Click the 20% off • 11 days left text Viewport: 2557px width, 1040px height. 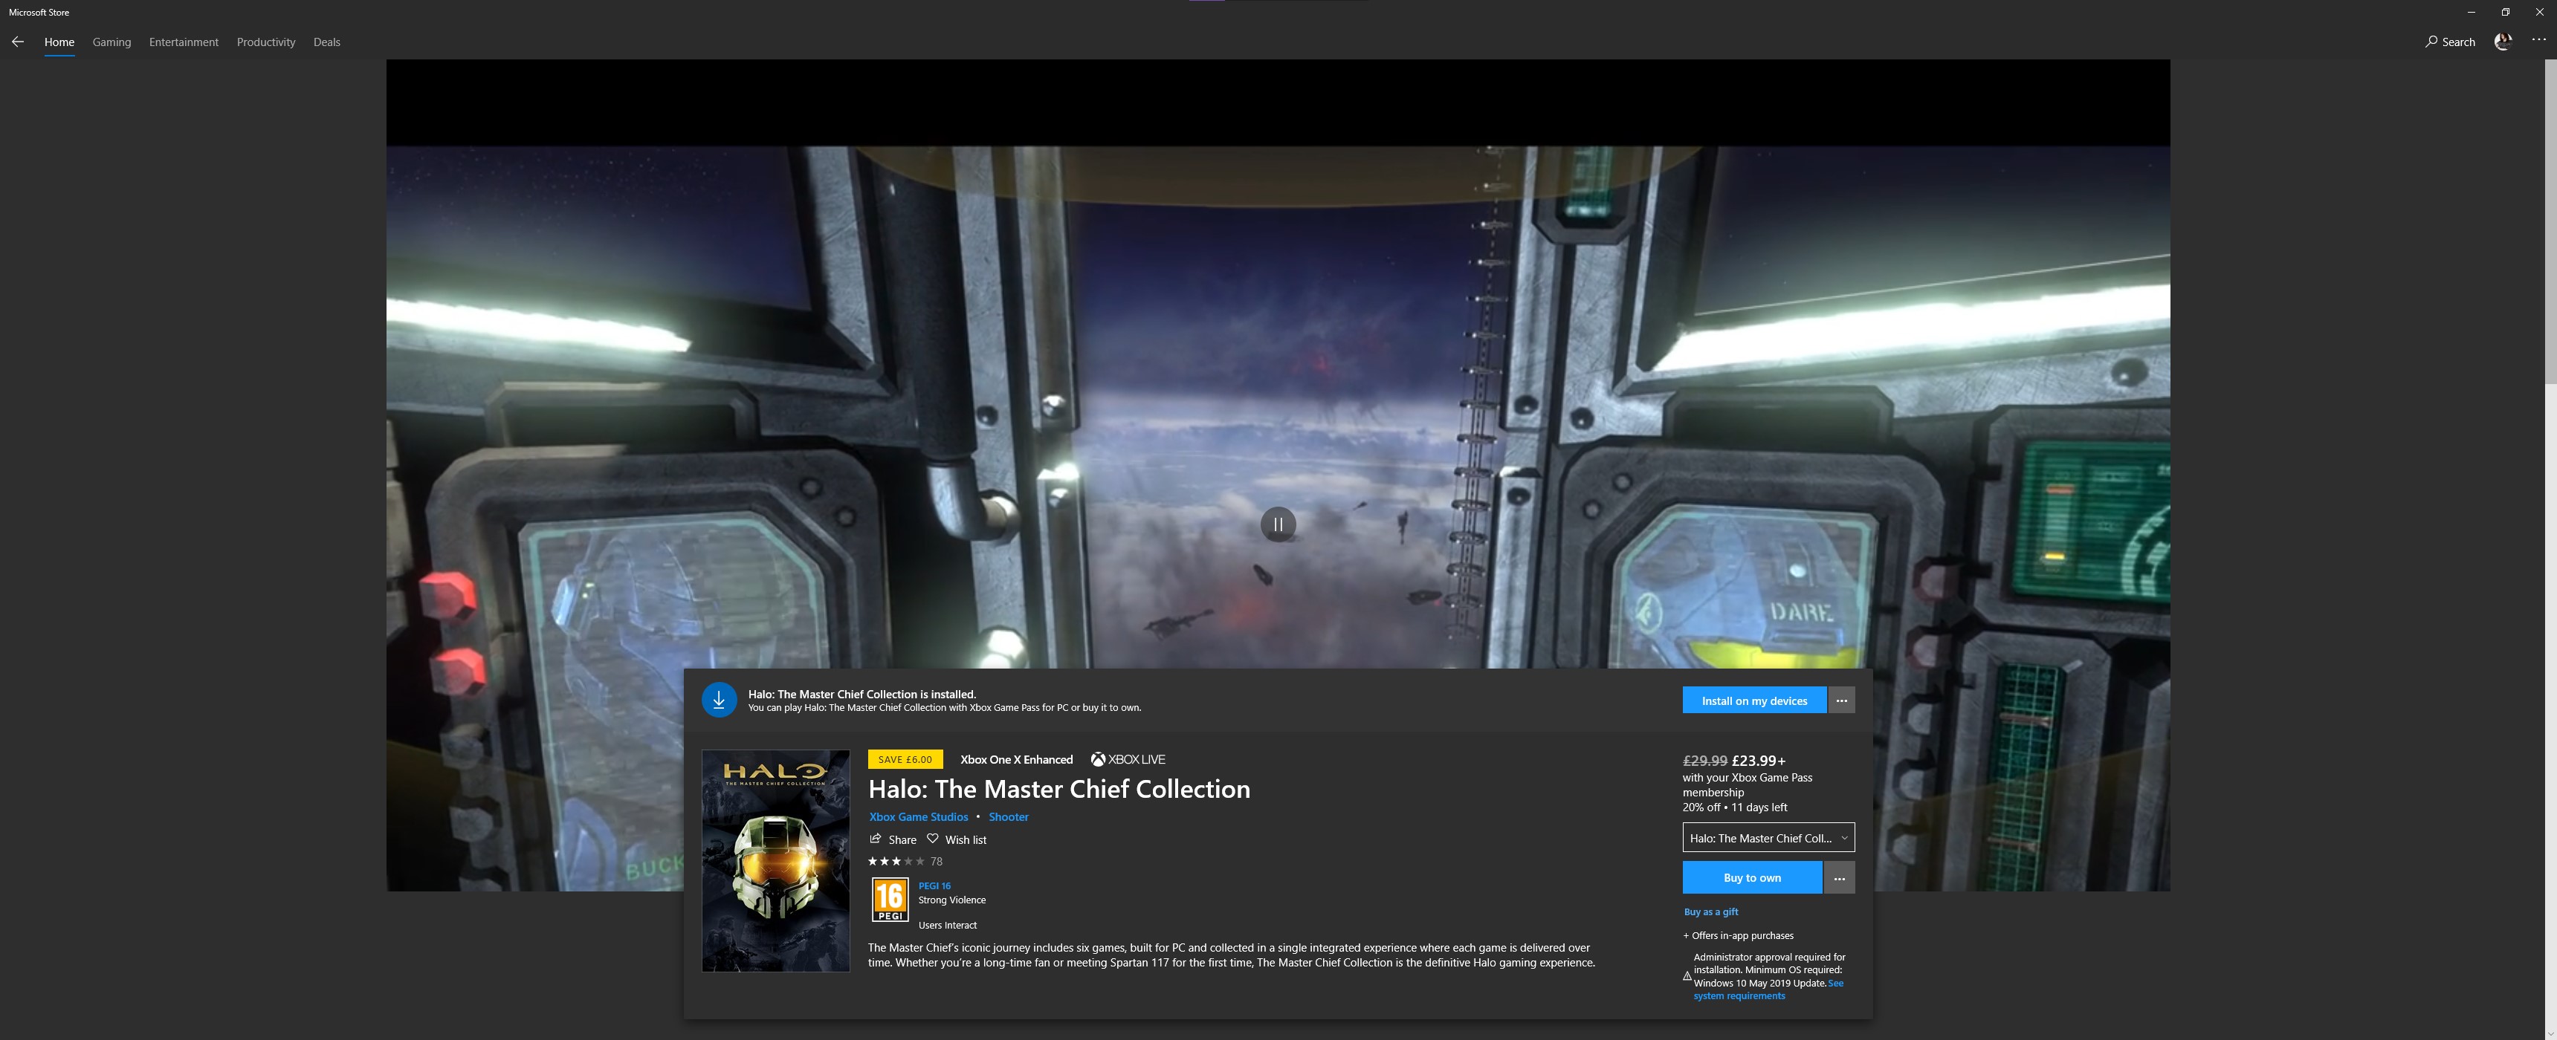click(1734, 807)
